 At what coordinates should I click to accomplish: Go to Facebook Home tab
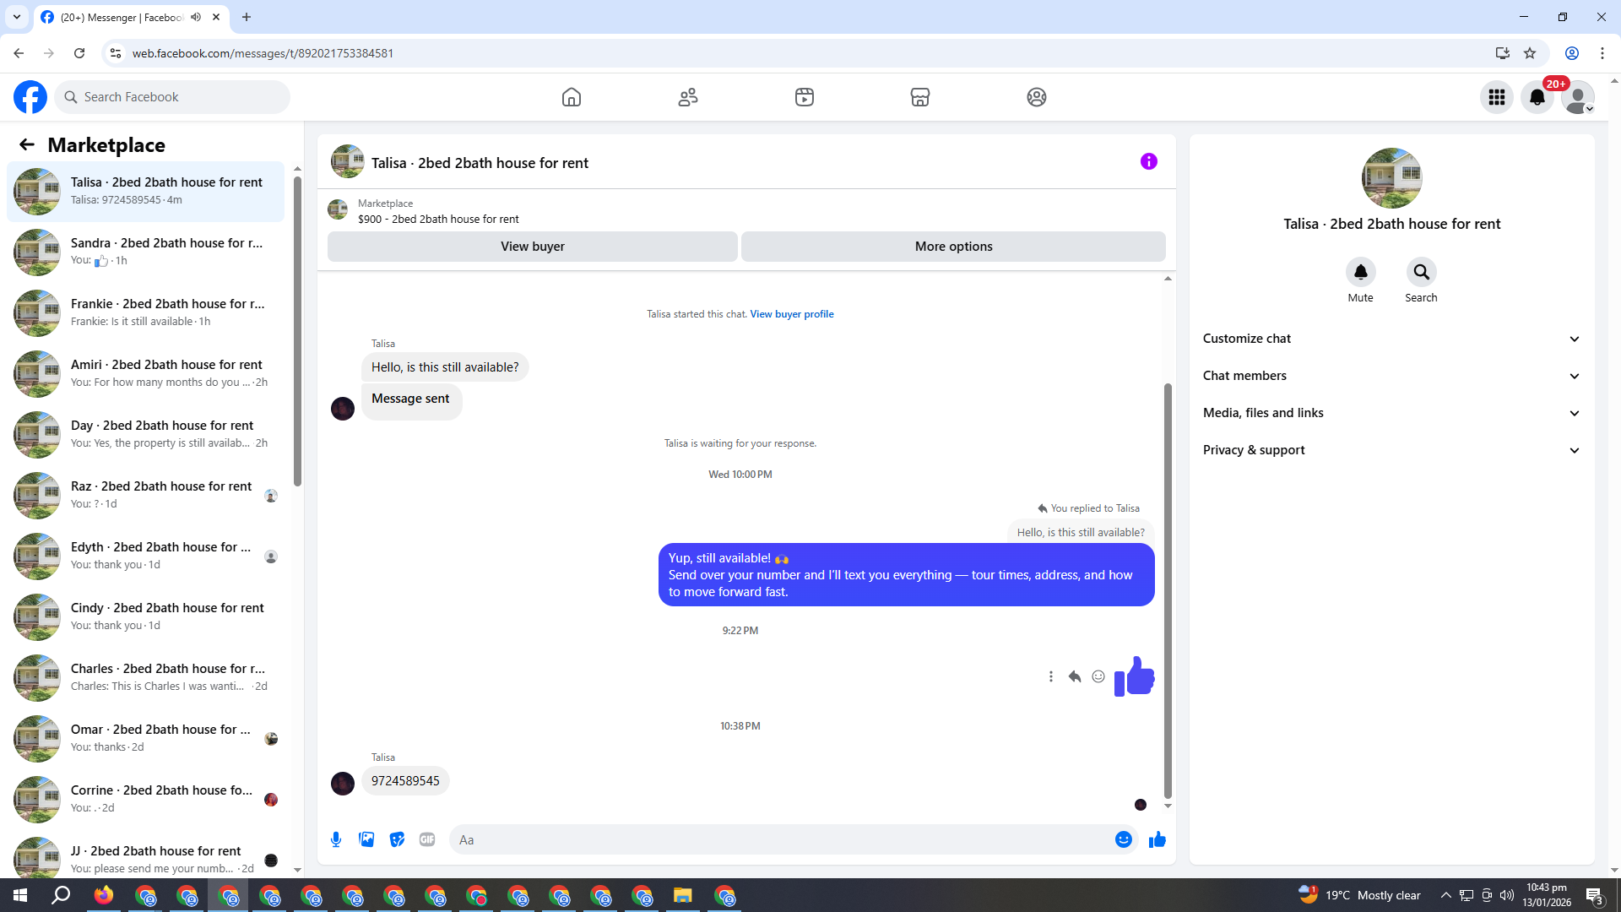[572, 97]
